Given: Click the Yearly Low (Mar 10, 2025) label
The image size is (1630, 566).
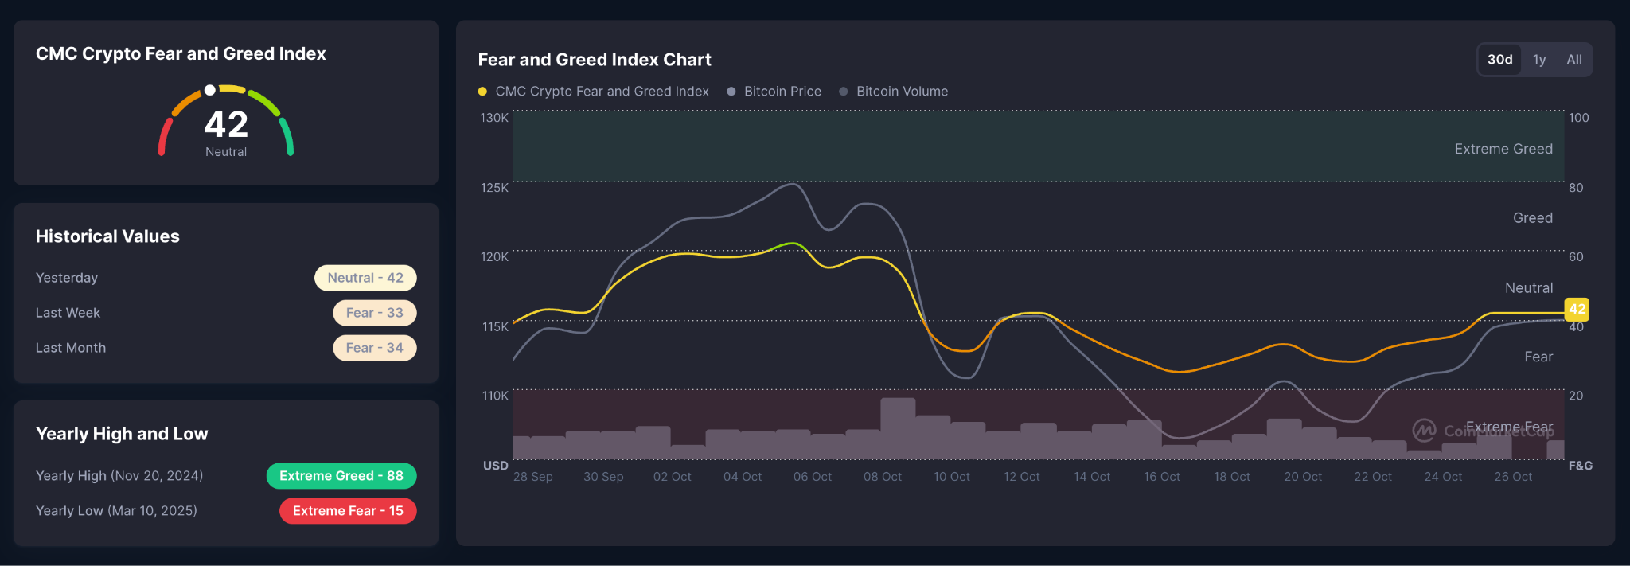Looking at the screenshot, I should (x=116, y=511).
